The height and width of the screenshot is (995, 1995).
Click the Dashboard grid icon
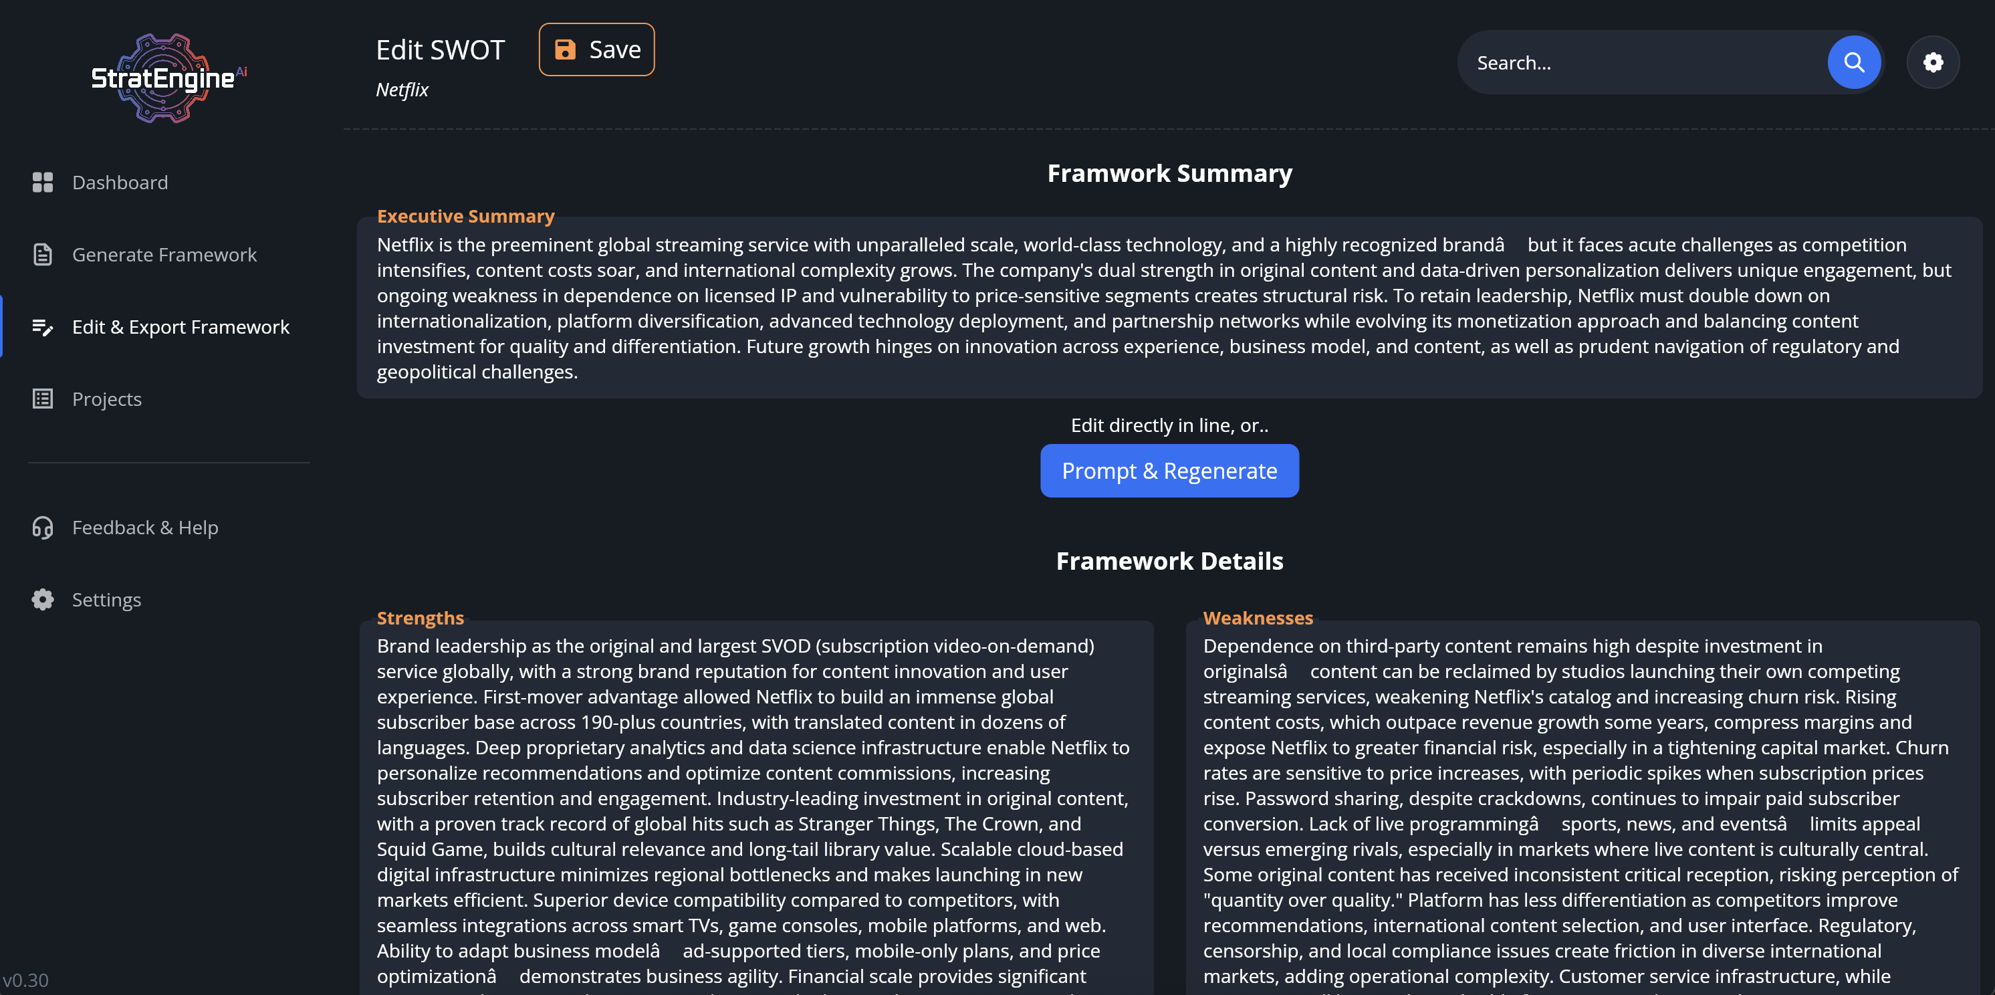click(43, 182)
